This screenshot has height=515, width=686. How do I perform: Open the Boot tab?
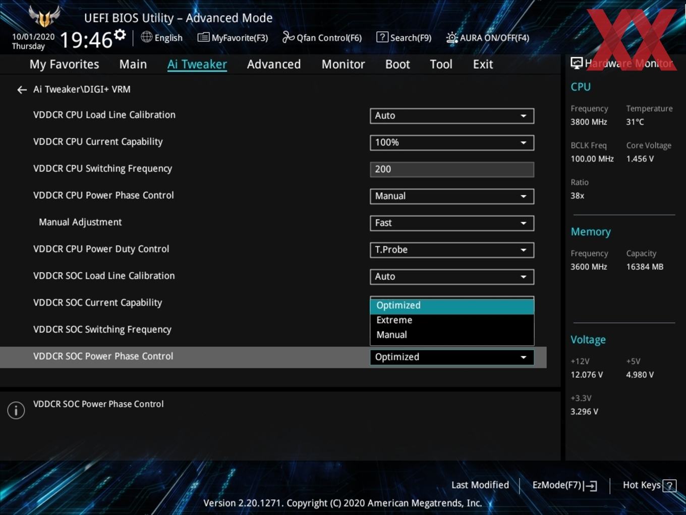[397, 64]
